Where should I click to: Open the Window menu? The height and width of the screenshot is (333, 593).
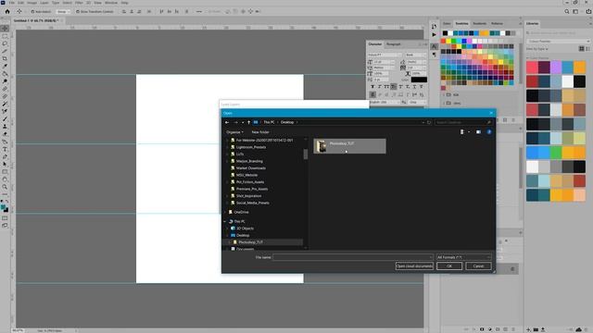pyautogui.click(x=111, y=3)
